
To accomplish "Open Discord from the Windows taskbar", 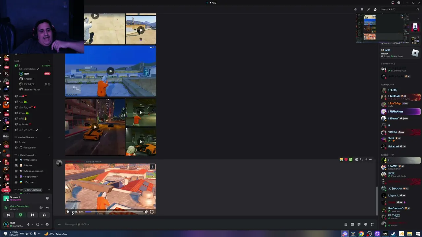I will pyautogui.click(x=345, y=234).
